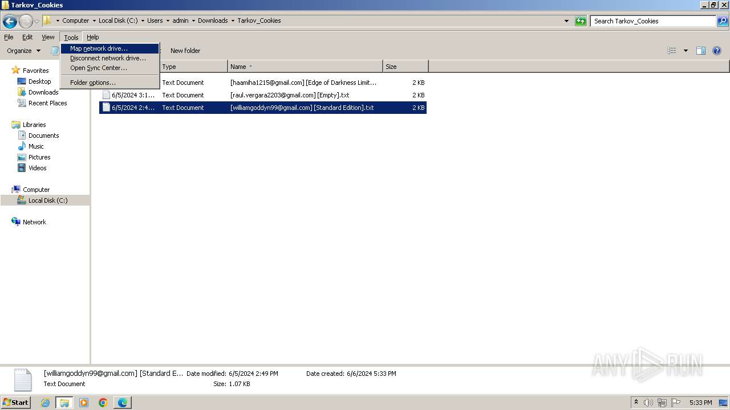The height and width of the screenshot is (410, 730).
Task: Select Local Disk (C:) in navigation pane
Action: tap(48, 200)
